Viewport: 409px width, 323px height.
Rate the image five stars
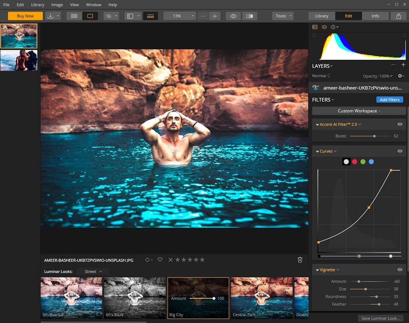(x=202, y=260)
